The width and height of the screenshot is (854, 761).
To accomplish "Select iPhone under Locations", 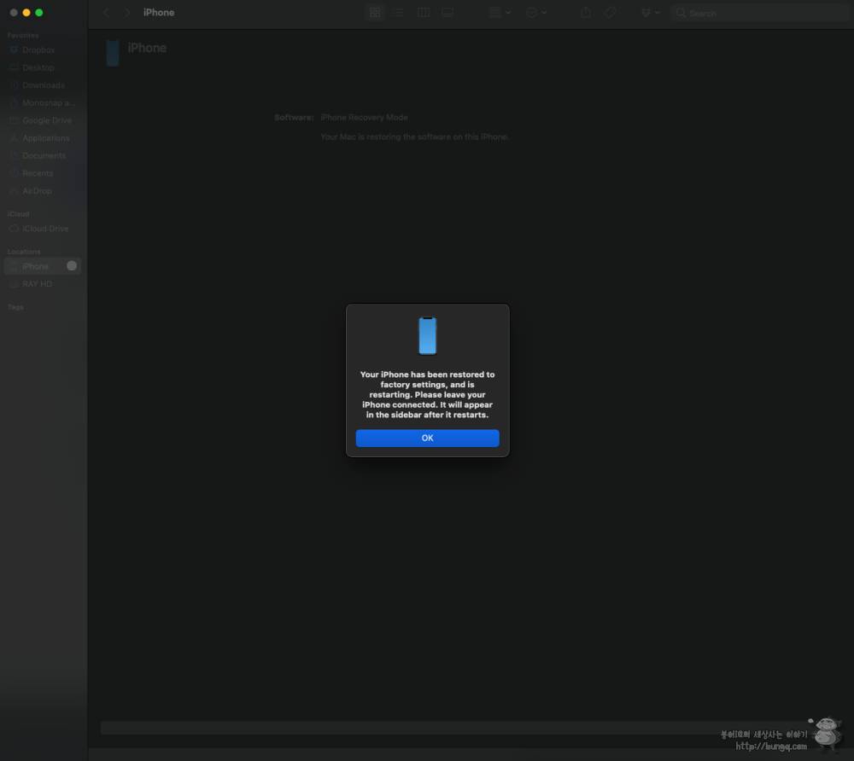I will tap(43, 266).
